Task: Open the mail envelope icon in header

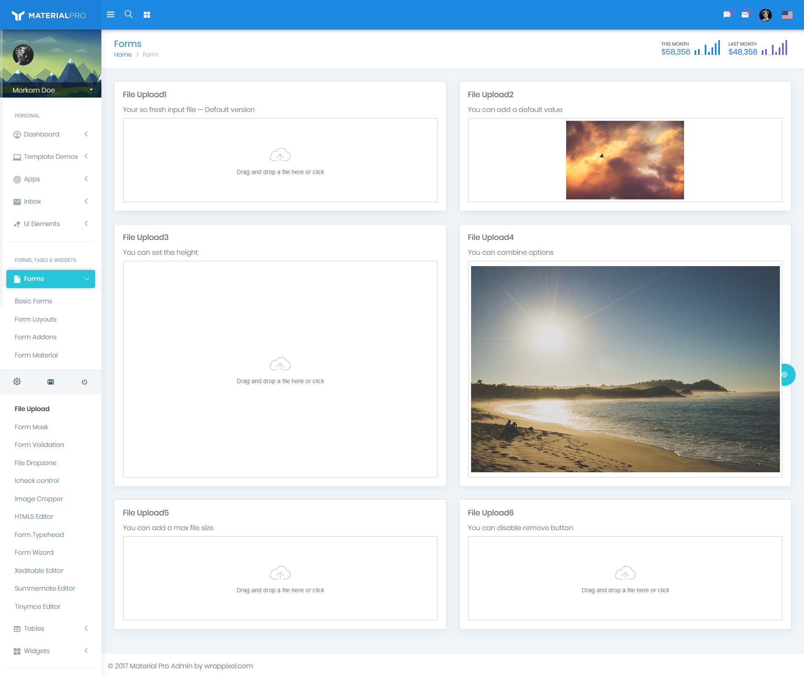Action: [745, 15]
